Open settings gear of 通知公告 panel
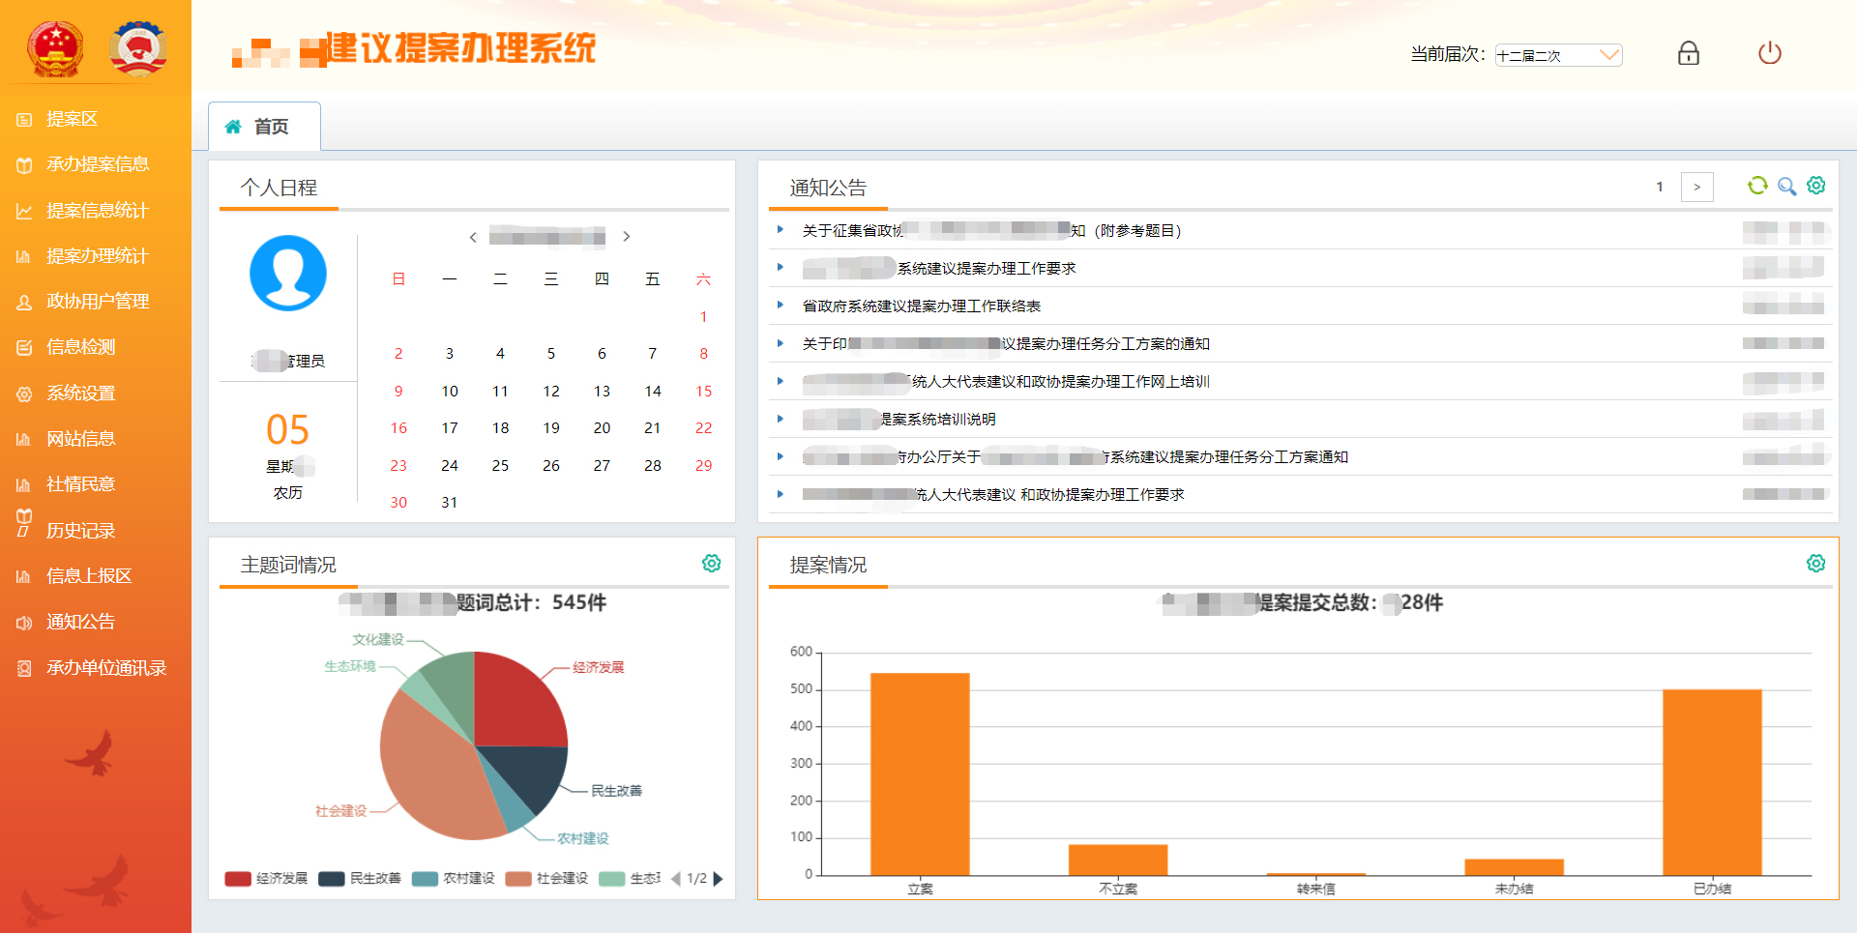Screen dimensions: 1857x933 (1816, 186)
